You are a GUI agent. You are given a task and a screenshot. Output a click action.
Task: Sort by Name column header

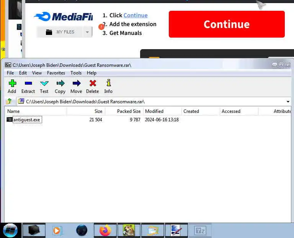[36, 111]
